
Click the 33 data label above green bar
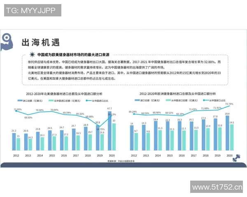(114, 121)
